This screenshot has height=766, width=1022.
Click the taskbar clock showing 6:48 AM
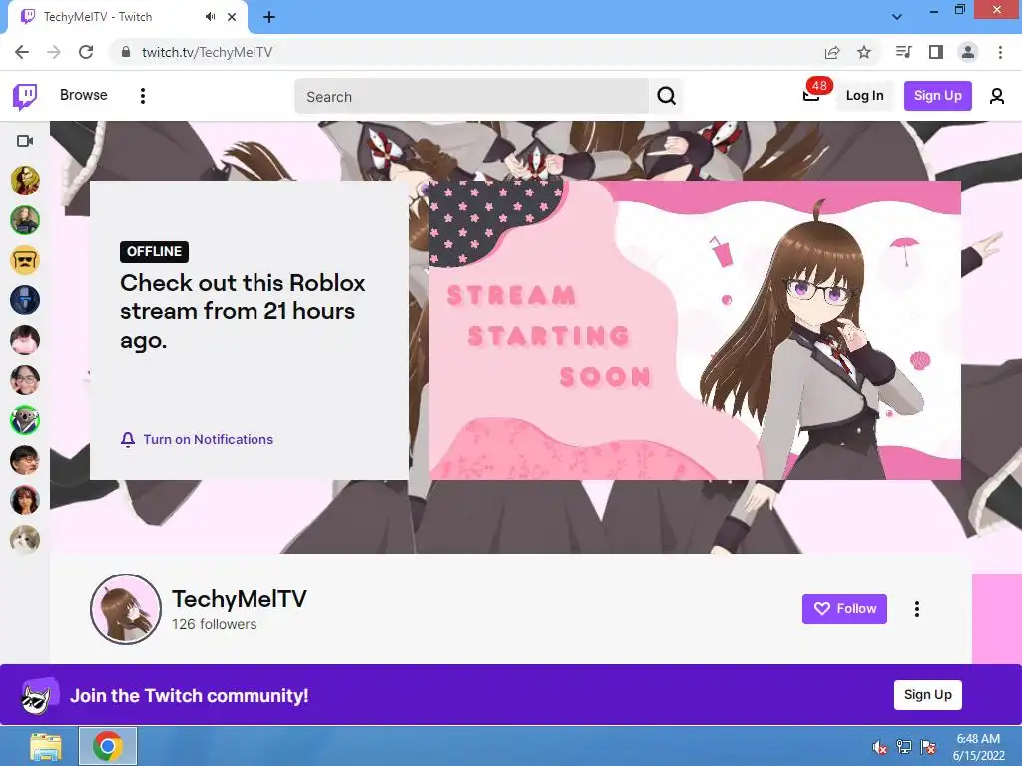tap(978, 747)
